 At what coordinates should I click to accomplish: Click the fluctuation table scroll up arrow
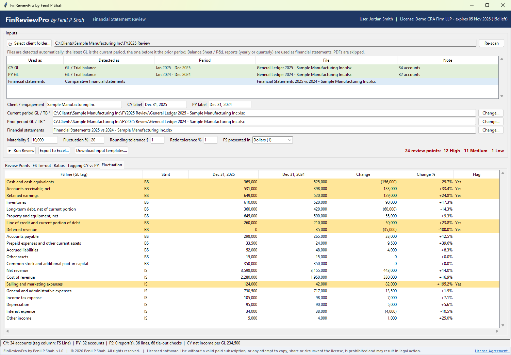tap(503, 173)
